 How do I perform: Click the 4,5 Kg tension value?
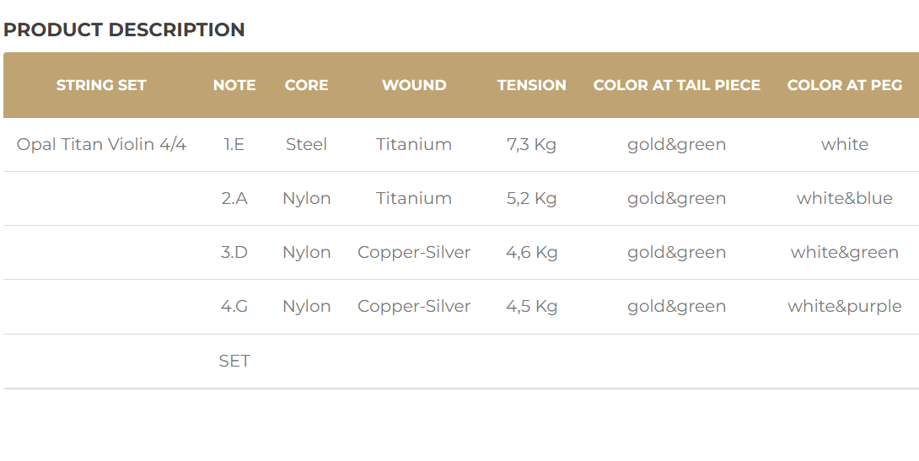[531, 306]
